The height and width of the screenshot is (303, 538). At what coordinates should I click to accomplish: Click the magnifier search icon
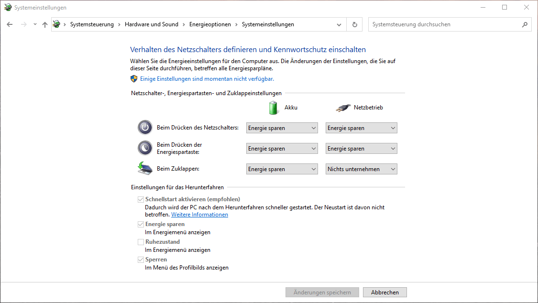coord(525,24)
